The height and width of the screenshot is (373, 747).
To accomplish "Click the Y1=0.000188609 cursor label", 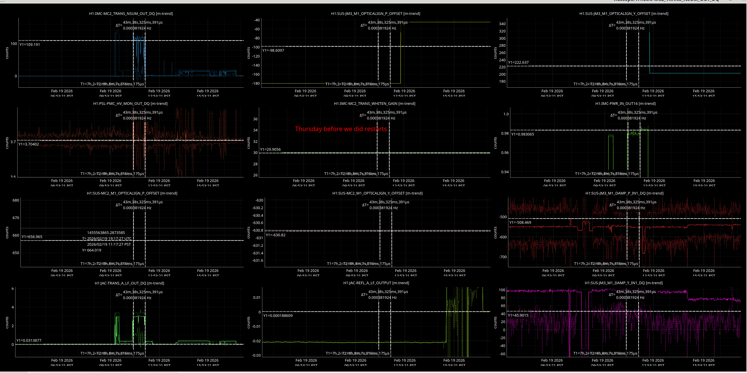I will pos(278,316).
